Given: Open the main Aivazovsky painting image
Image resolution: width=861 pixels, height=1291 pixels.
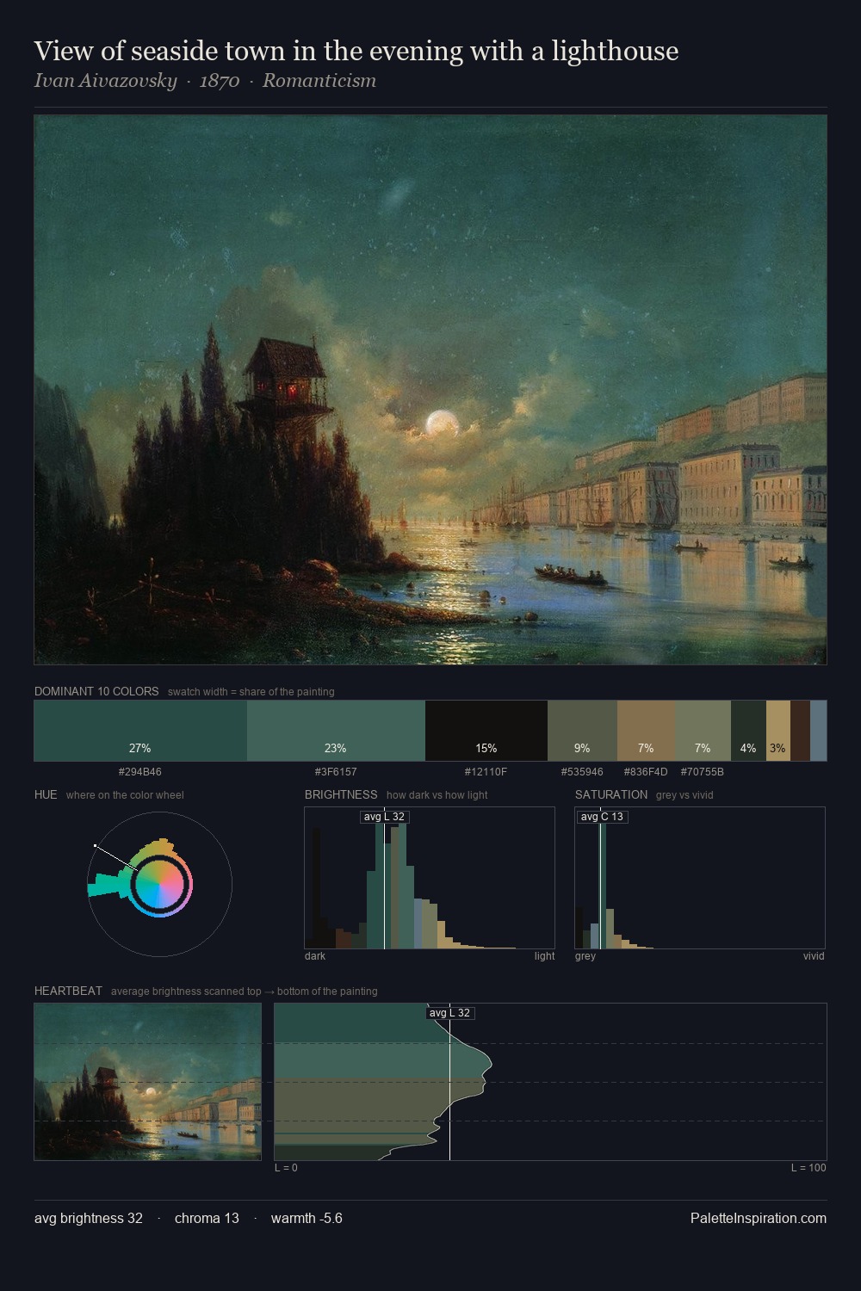Looking at the screenshot, I should point(430,390).
